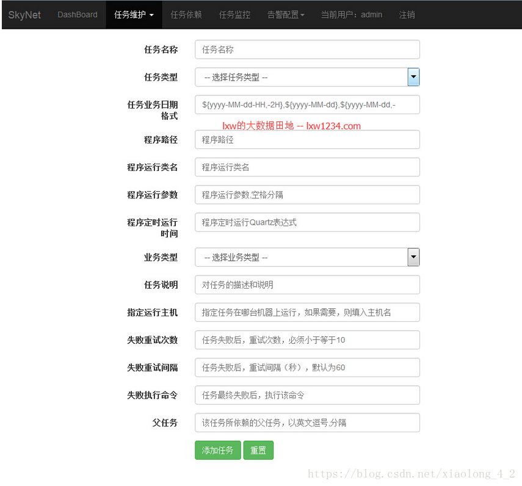The width and height of the screenshot is (522, 486).
Task: Click the 父任务 field label
Action: coord(165,423)
